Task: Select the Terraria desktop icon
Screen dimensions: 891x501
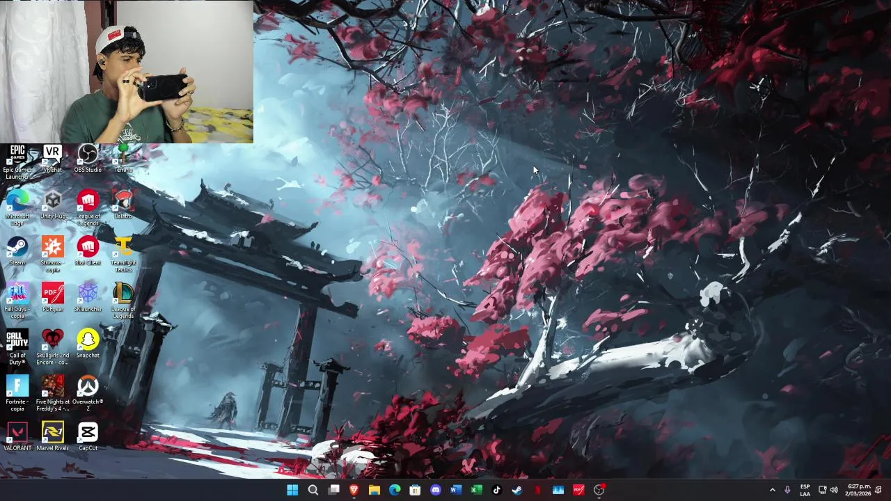Action: pos(123,159)
